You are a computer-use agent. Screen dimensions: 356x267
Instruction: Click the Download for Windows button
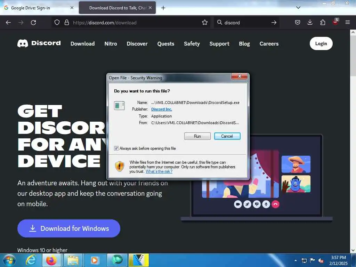tap(69, 228)
